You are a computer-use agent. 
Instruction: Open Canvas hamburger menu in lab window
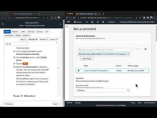pos(3,24)
